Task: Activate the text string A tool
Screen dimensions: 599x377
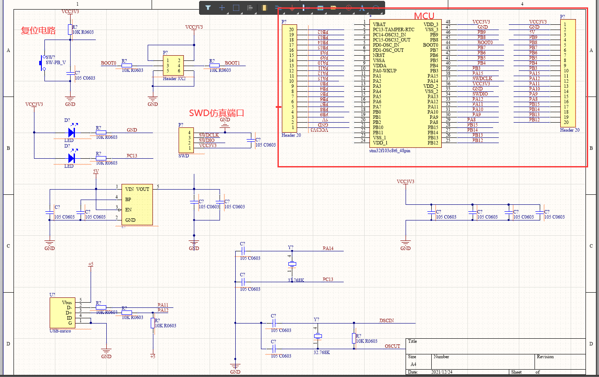Action: 362,7
